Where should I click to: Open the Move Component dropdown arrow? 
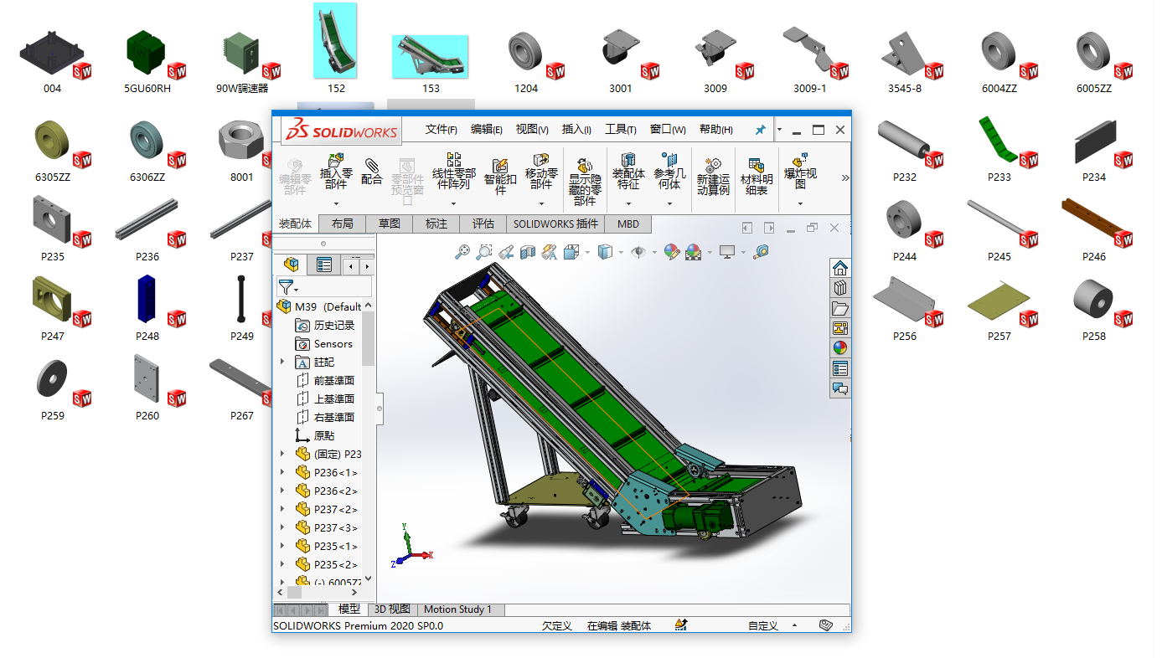[541, 203]
